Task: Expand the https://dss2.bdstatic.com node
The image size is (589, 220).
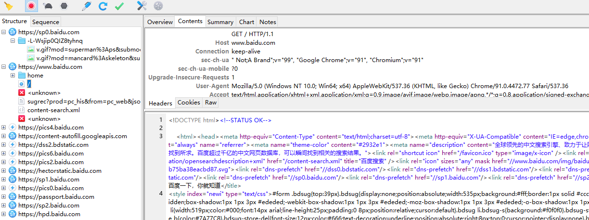Action: pyautogui.click(x=3, y=145)
